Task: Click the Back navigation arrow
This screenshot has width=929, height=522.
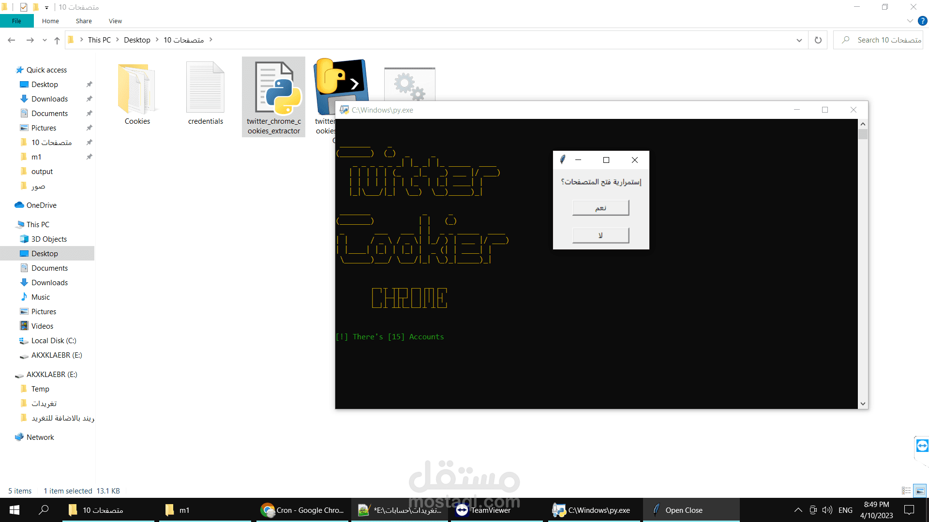Action: pos(12,40)
